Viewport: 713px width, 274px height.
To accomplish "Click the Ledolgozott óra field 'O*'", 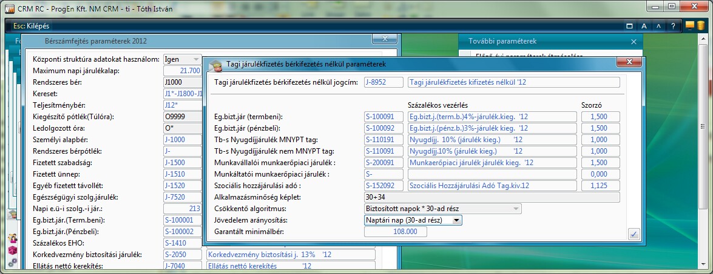I will point(182,128).
